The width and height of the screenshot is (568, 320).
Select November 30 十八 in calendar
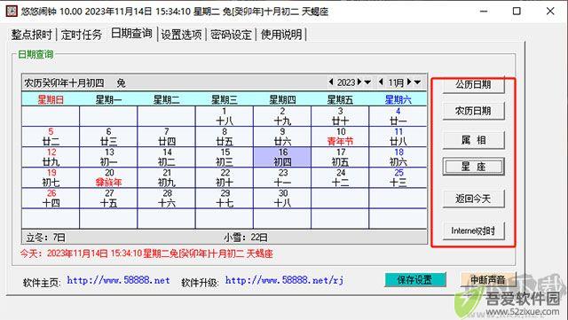coord(282,199)
